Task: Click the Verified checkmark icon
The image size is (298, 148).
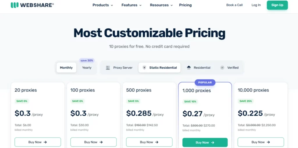Action: (x=222, y=67)
